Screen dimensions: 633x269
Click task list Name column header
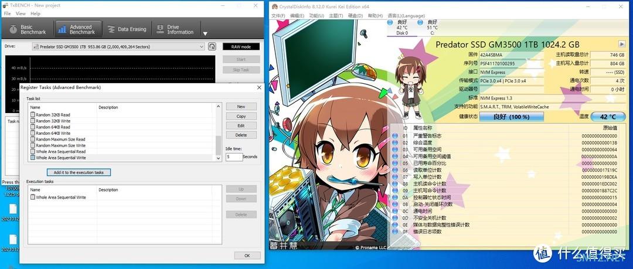click(x=63, y=107)
